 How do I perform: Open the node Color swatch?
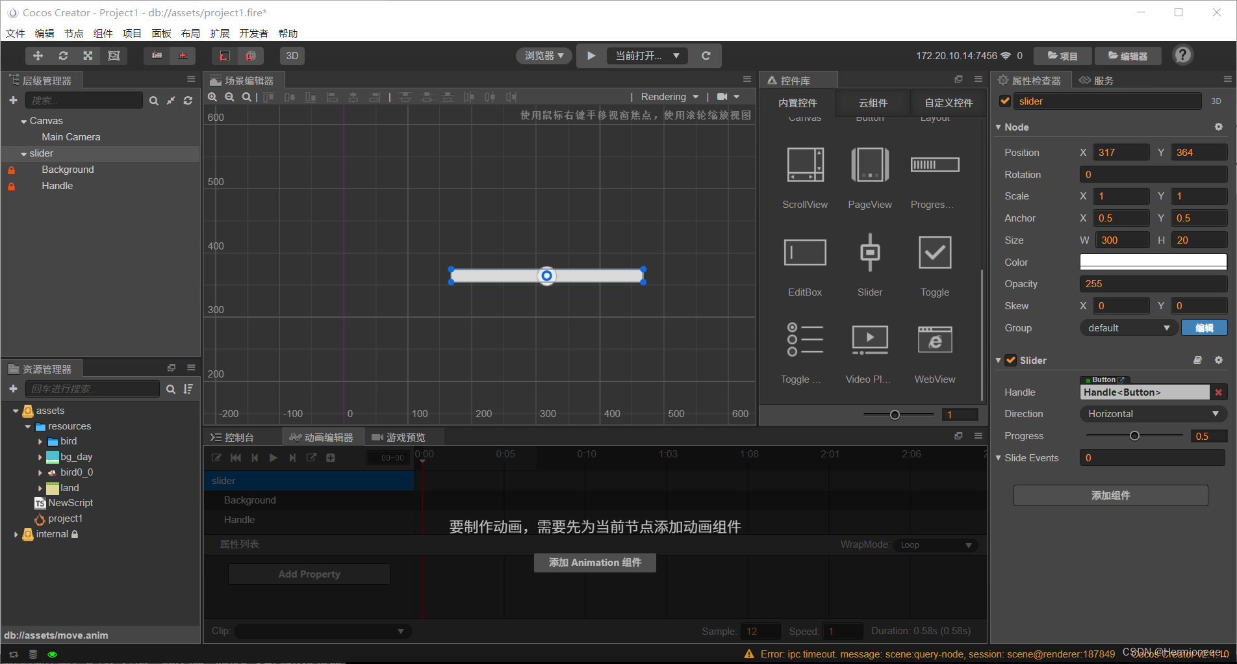tap(1153, 262)
